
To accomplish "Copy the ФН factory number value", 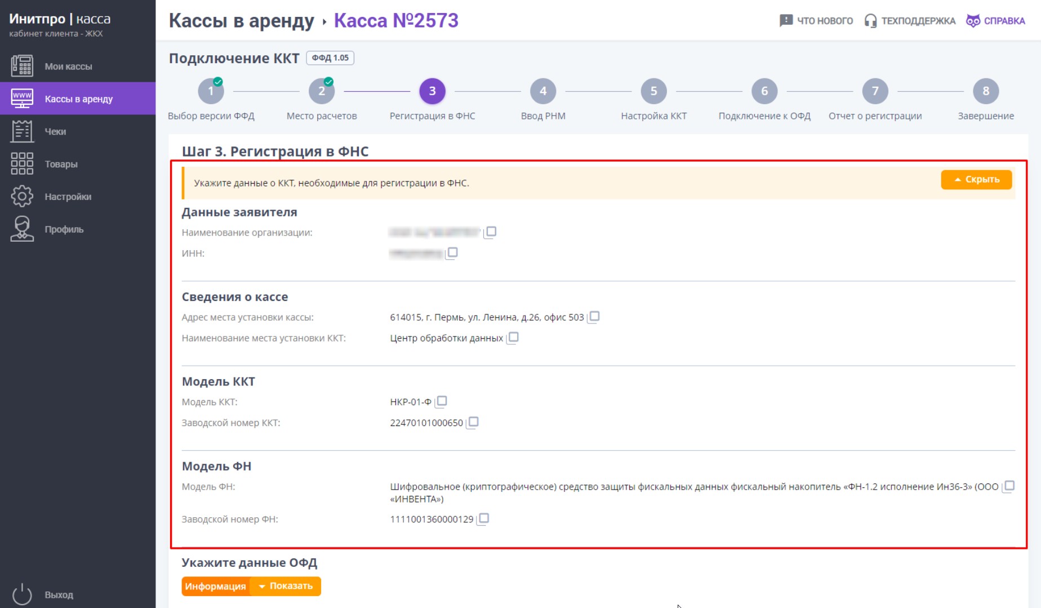I will click(483, 519).
